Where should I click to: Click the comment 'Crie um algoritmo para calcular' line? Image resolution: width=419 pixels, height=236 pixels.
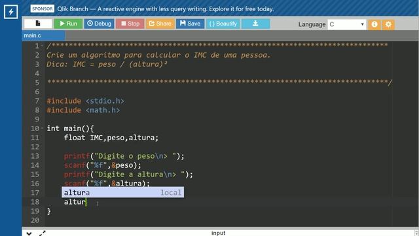(158, 55)
